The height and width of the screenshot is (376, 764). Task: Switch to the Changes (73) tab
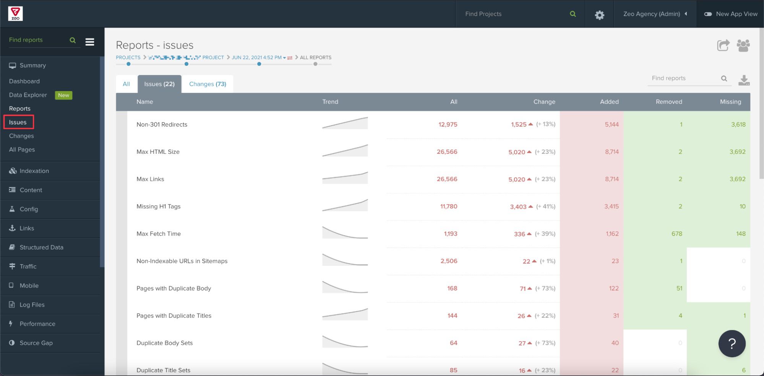(208, 84)
